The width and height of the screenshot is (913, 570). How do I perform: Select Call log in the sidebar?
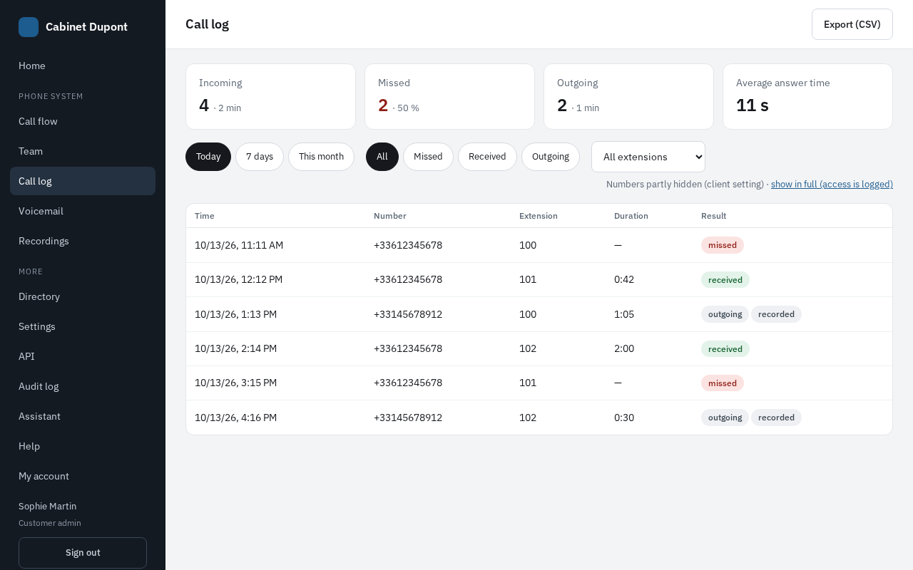(83, 181)
